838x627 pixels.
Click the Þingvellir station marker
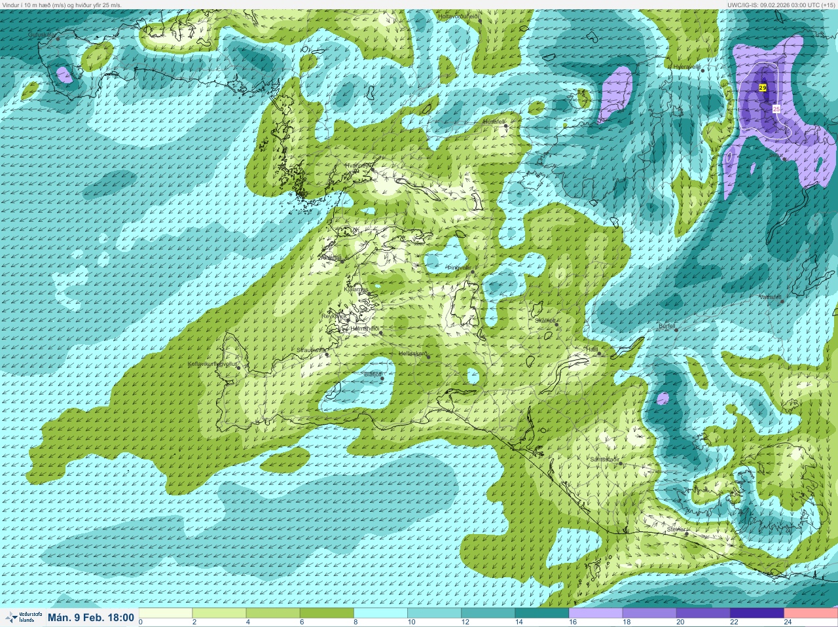(472, 272)
